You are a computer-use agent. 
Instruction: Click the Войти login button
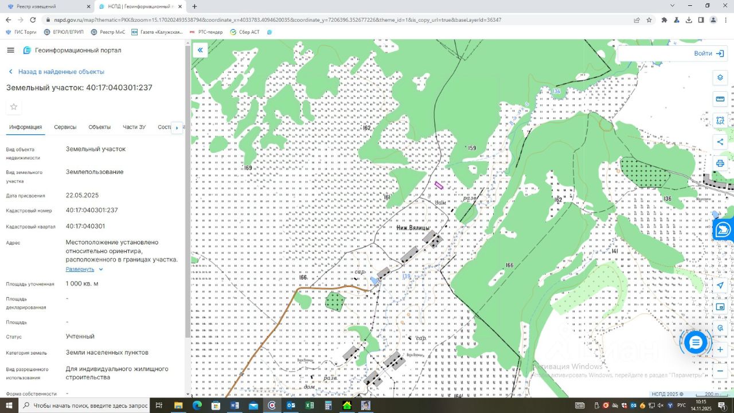click(x=709, y=53)
